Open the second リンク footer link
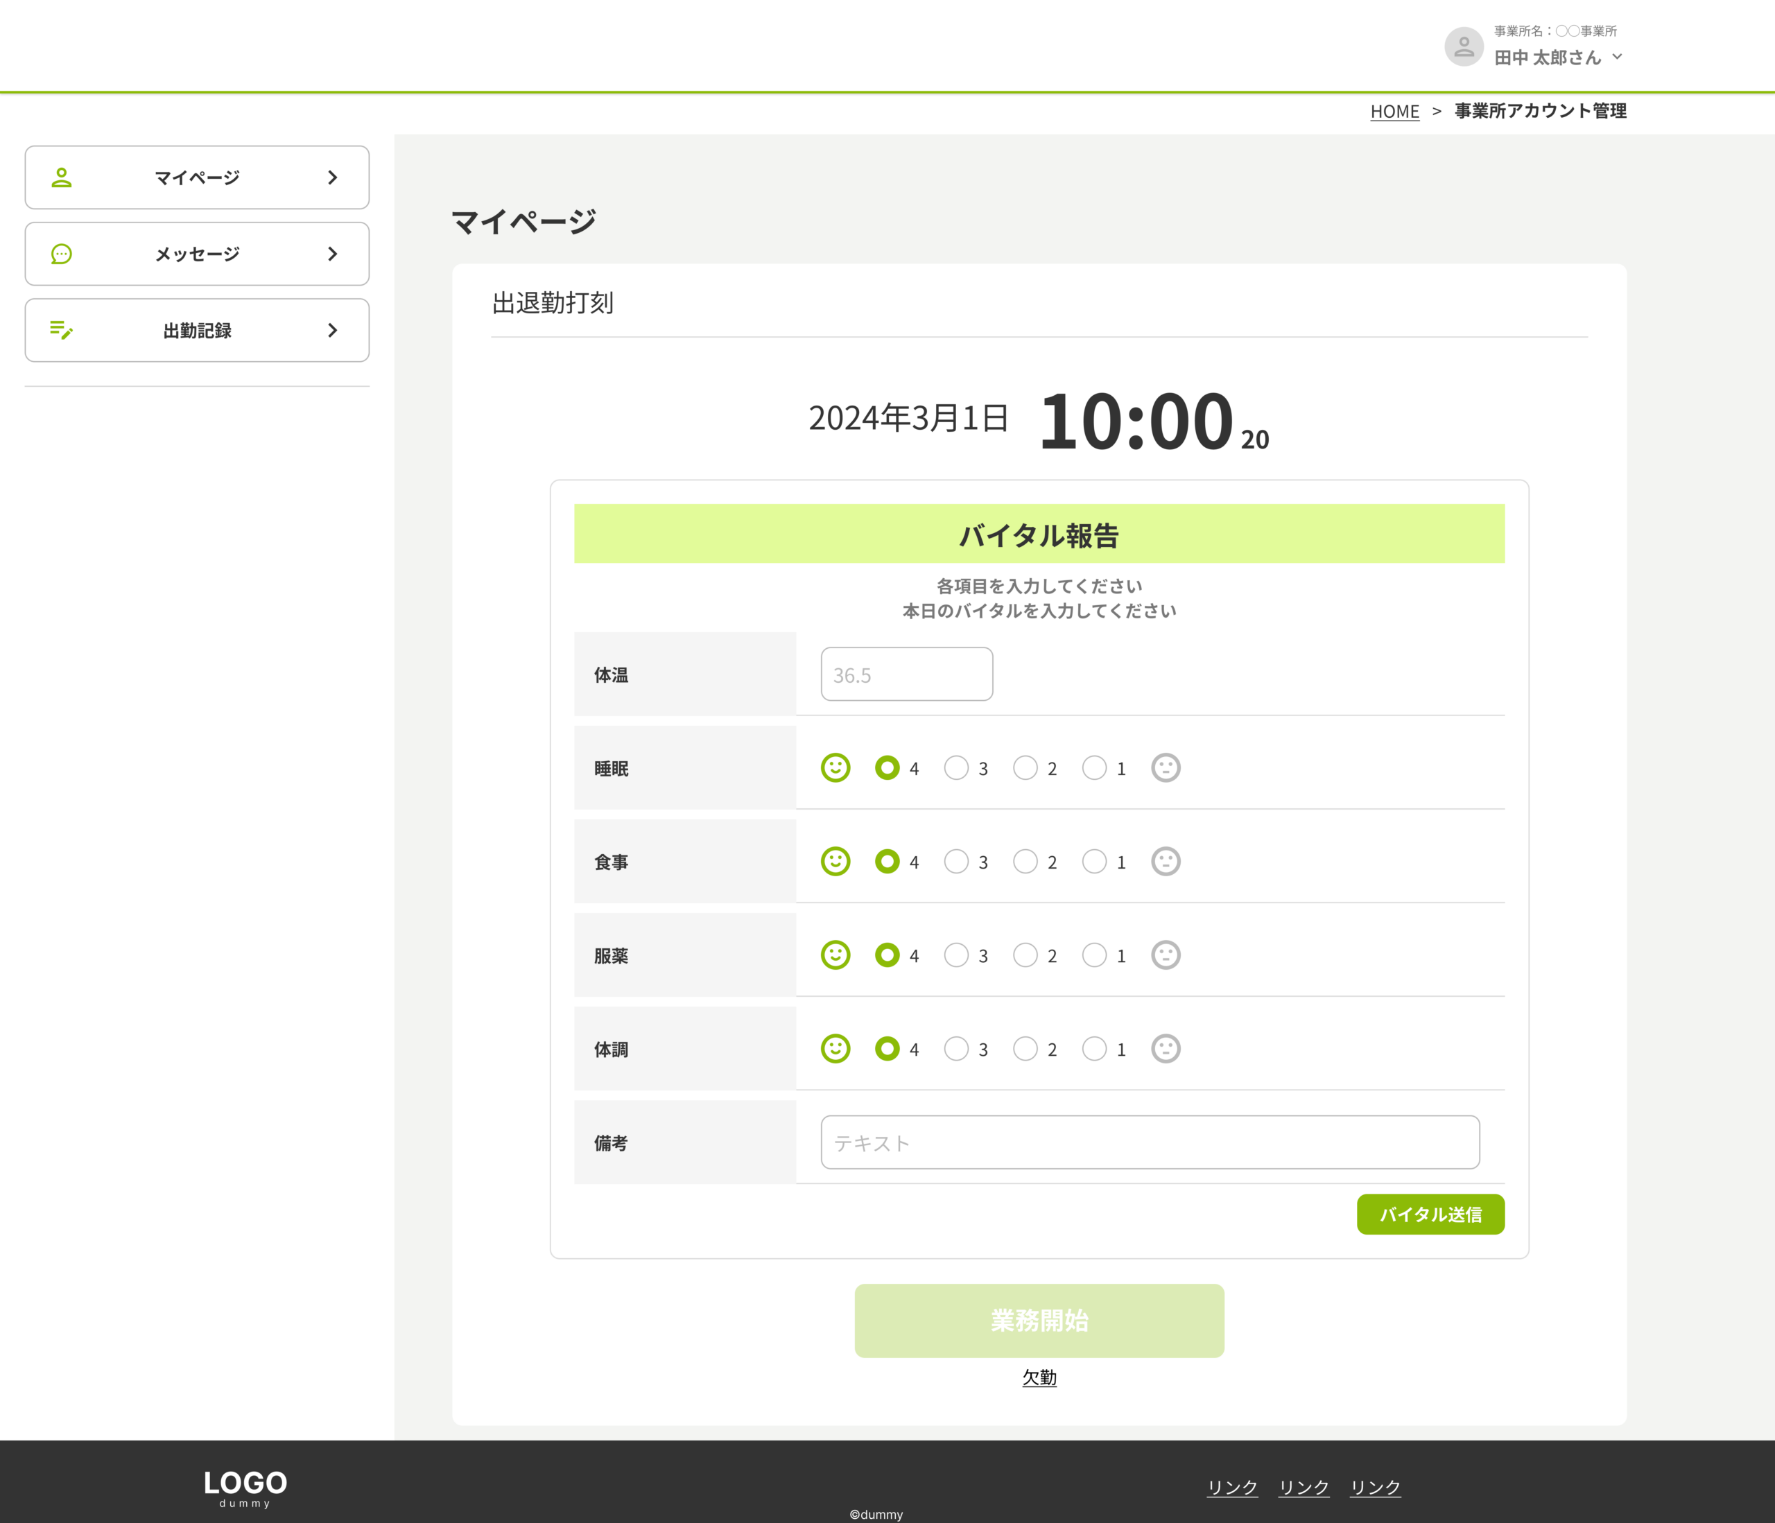This screenshot has height=1523, width=1775. 1303,1487
